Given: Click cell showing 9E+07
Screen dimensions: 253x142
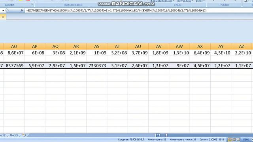Looking at the screenshot, I should coord(179,65).
